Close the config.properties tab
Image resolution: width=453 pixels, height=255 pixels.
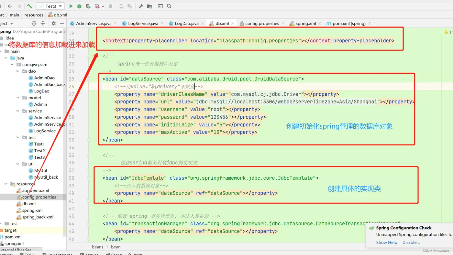283,24
